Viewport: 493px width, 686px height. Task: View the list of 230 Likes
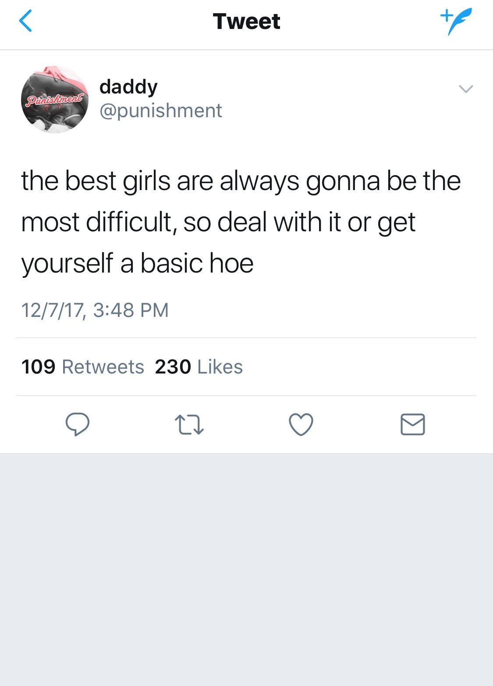coord(199,367)
